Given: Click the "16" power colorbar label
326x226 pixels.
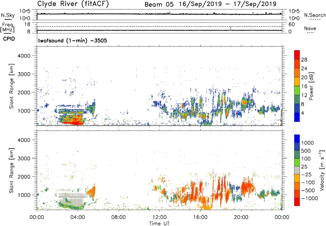Looking at the screenshot, I should click(304, 86).
